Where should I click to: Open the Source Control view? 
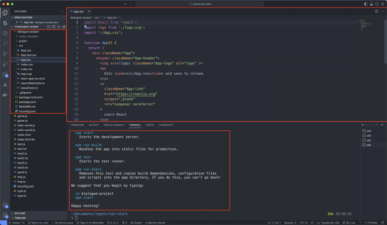point(5,54)
